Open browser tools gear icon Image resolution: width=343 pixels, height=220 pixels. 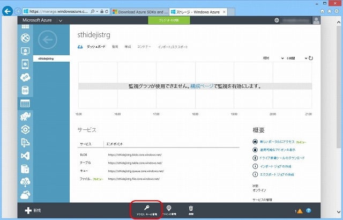(x=337, y=11)
